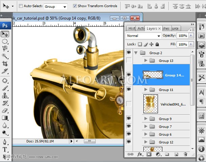Uncheck Show Transform Controls
Image resolution: width=206 pixels, height=162 pixels.
tap(75, 6)
